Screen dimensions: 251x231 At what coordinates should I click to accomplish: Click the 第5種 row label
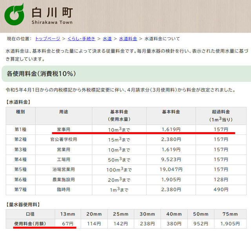click(x=20, y=169)
